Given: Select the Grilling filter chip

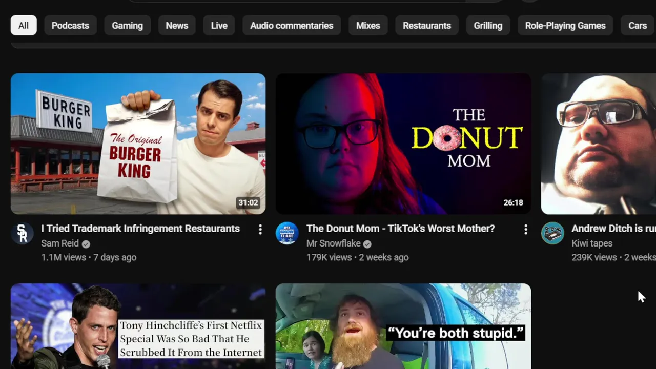Looking at the screenshot, I should (x=488, y=26).
